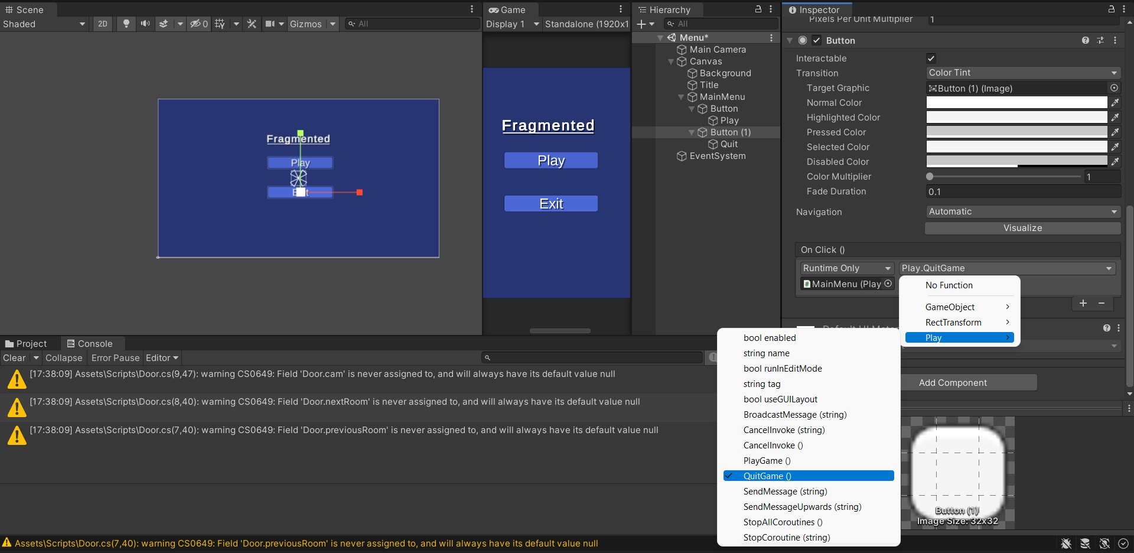Select PlayGame () from the function list
The width and height of the screenshot is (1134, 553).
coord(767,461)
